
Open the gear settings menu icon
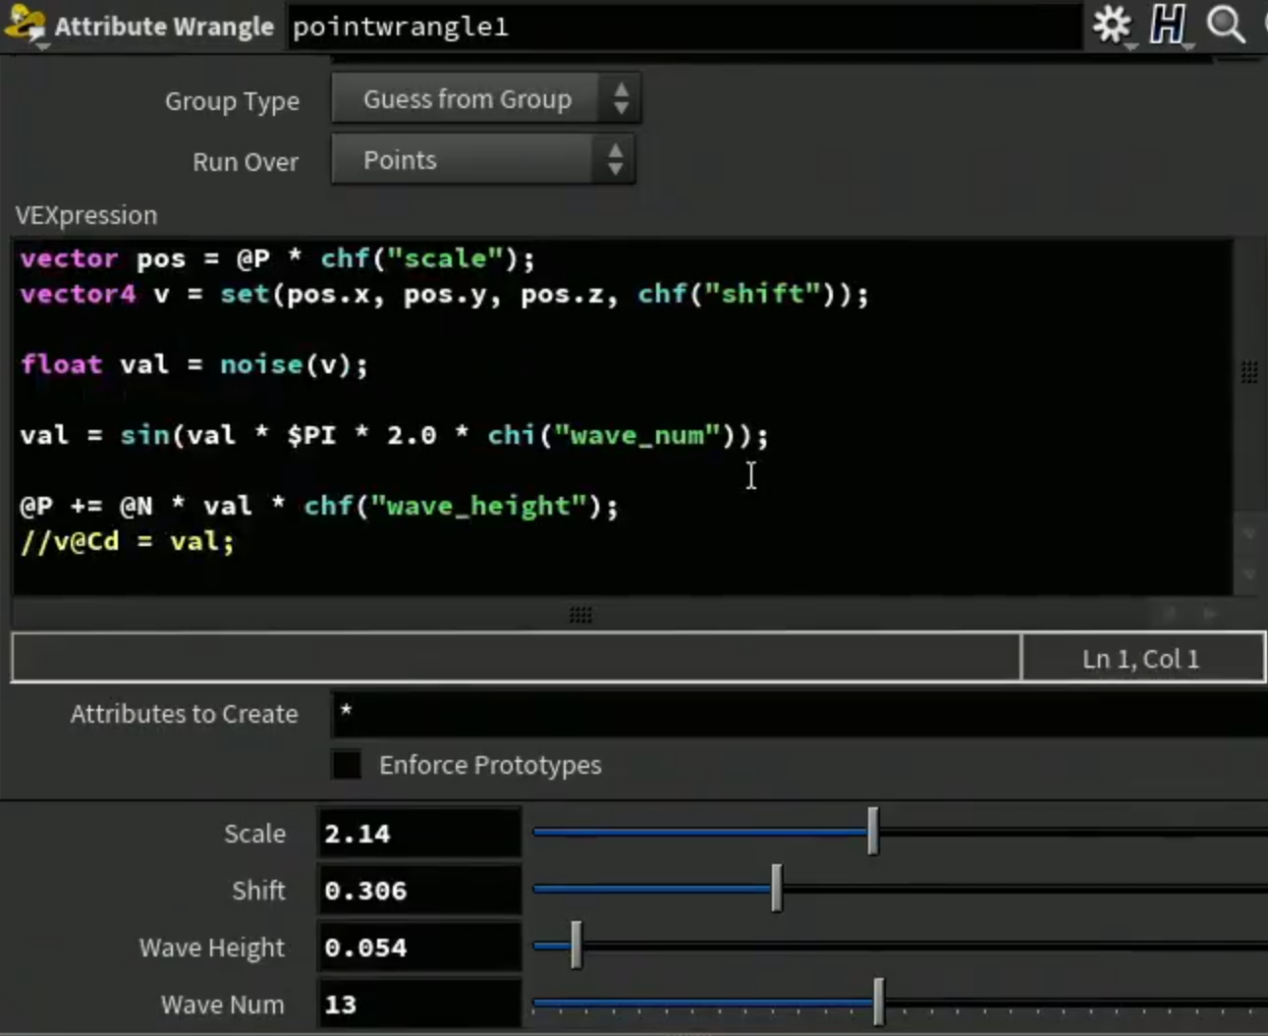[1112, 26]
